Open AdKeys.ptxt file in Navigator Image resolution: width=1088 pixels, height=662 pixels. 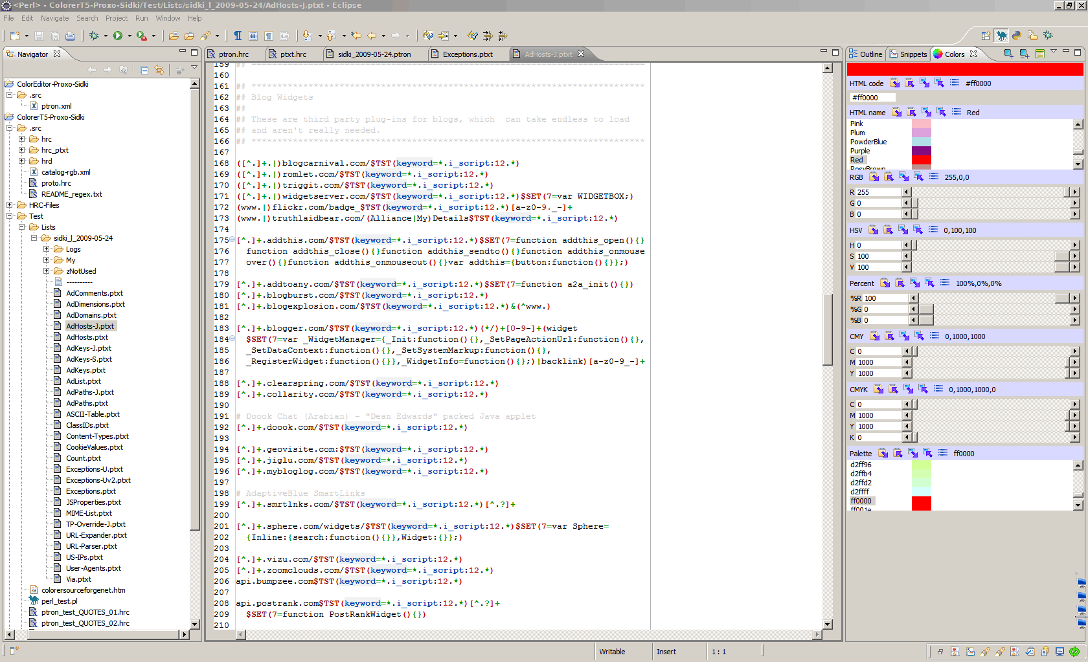[x=85, y=370]
